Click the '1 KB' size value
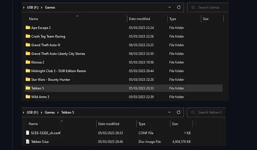 point(188,133)
